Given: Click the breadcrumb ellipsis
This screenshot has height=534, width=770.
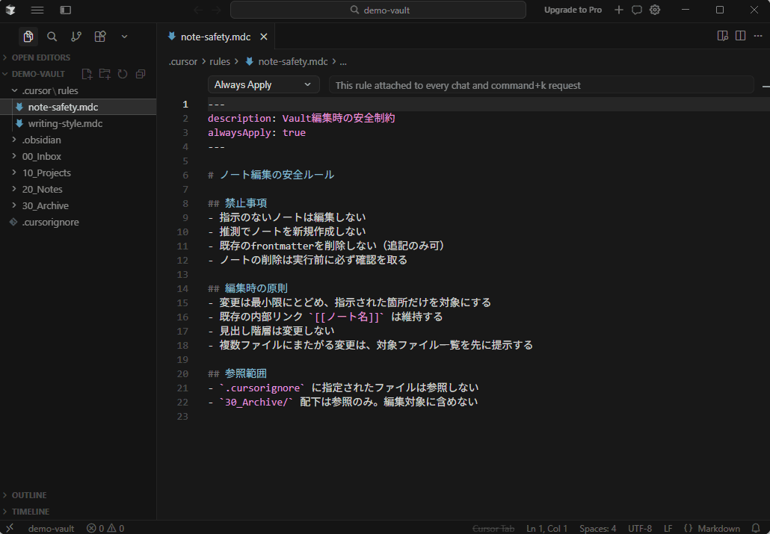Looking at the screenshot, I should tap(343, 61).
